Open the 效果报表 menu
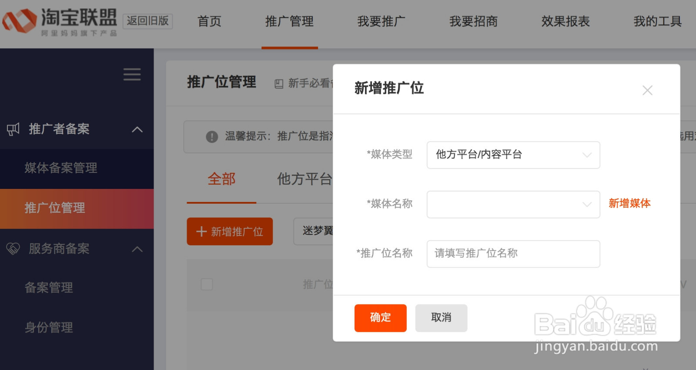 pyautogui.click(x=565, y=21)
